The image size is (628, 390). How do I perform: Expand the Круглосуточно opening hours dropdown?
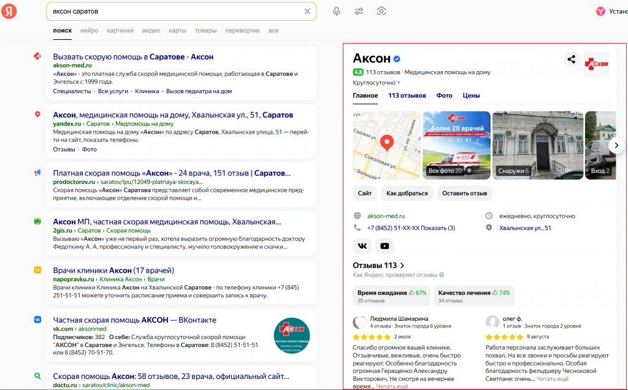coord(376,83)
